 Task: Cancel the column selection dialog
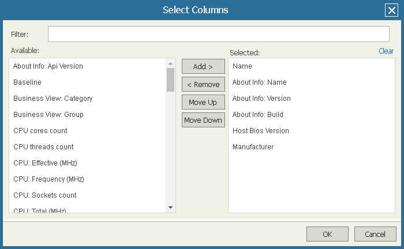[x=375, y=234]
